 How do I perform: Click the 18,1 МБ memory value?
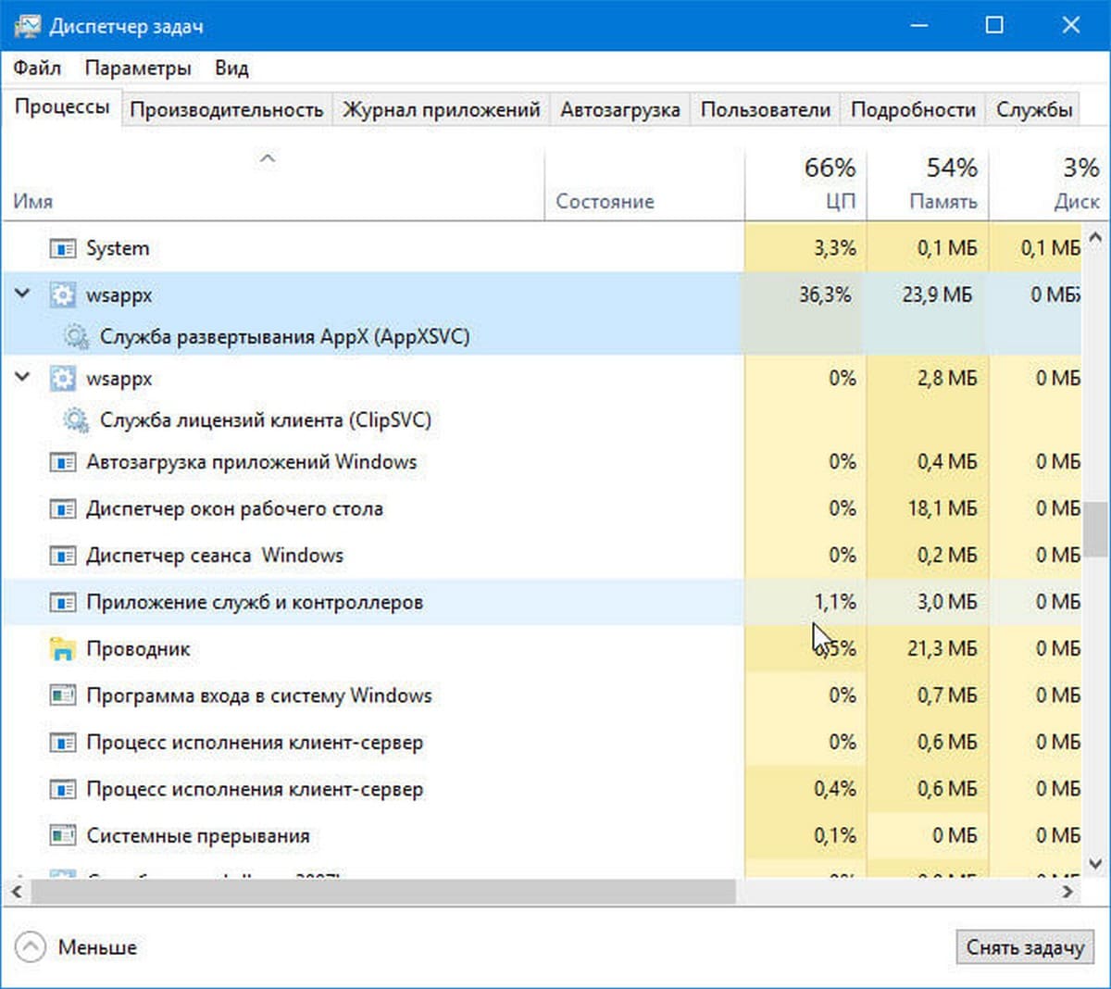click(942, 508)
